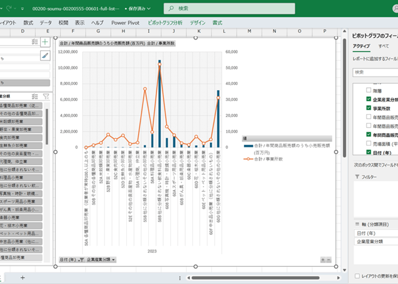398x284 pixels.
Task: Open the quick access toolbar customize arrow
Action: [22, 9]
